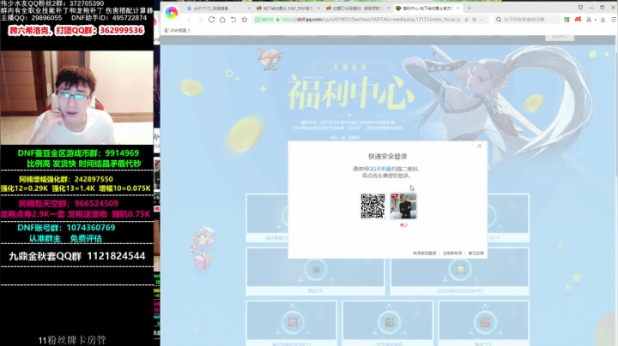Viewport: 618px width, 346px height.
Task: Click the 福利中心 page title banner
Action: coord(350,92)
